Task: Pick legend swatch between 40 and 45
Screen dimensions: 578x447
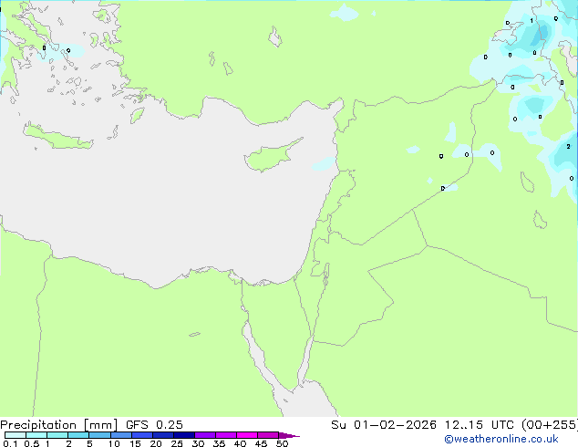Action: point(247,435)
